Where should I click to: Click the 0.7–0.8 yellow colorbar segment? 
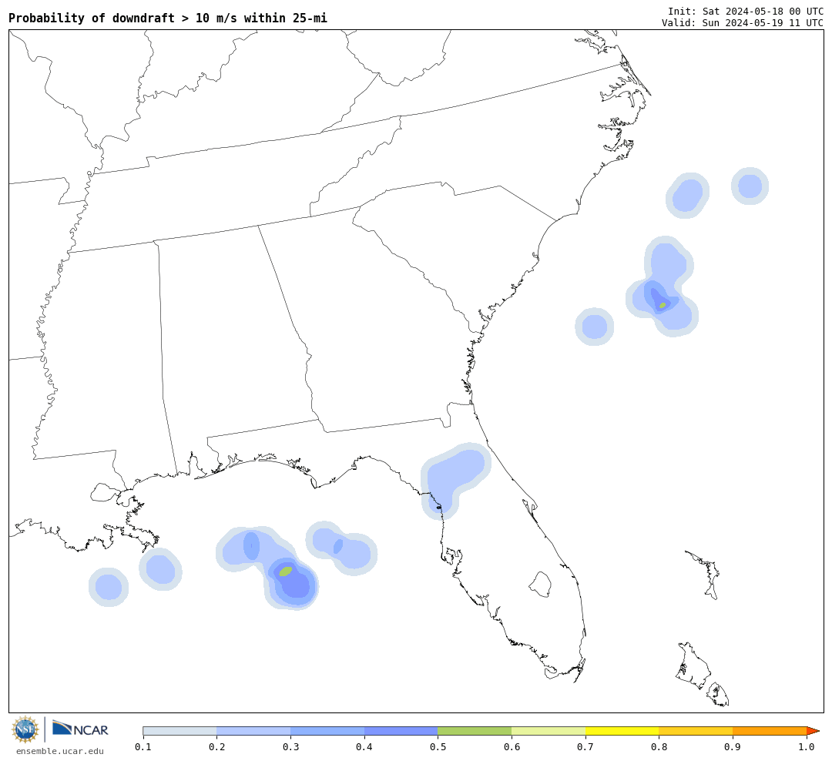pos(622,731)
